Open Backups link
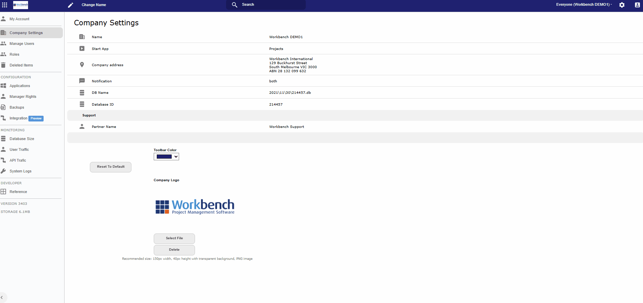Screen dimensions: 643x303 pyautogui.click(x=17, y=107)
